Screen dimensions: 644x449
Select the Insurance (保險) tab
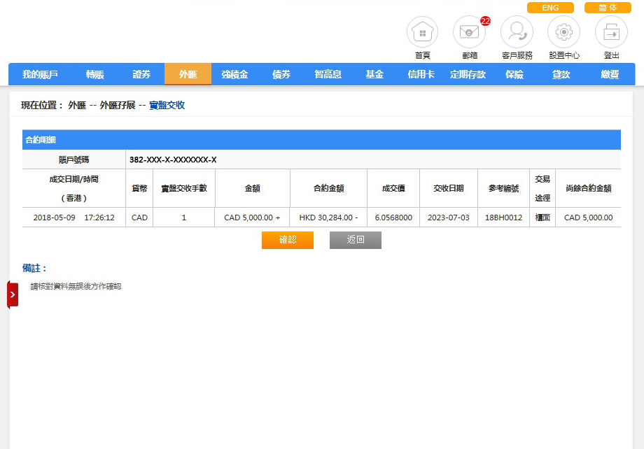coord(514,74)
